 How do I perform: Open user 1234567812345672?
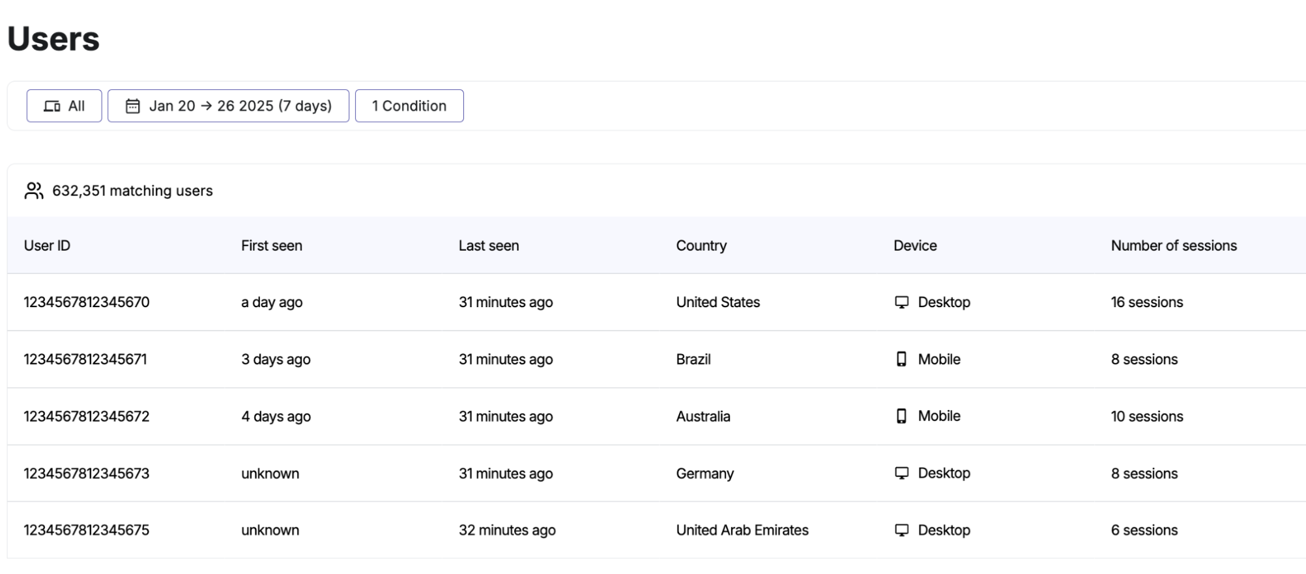coord(87,417)
